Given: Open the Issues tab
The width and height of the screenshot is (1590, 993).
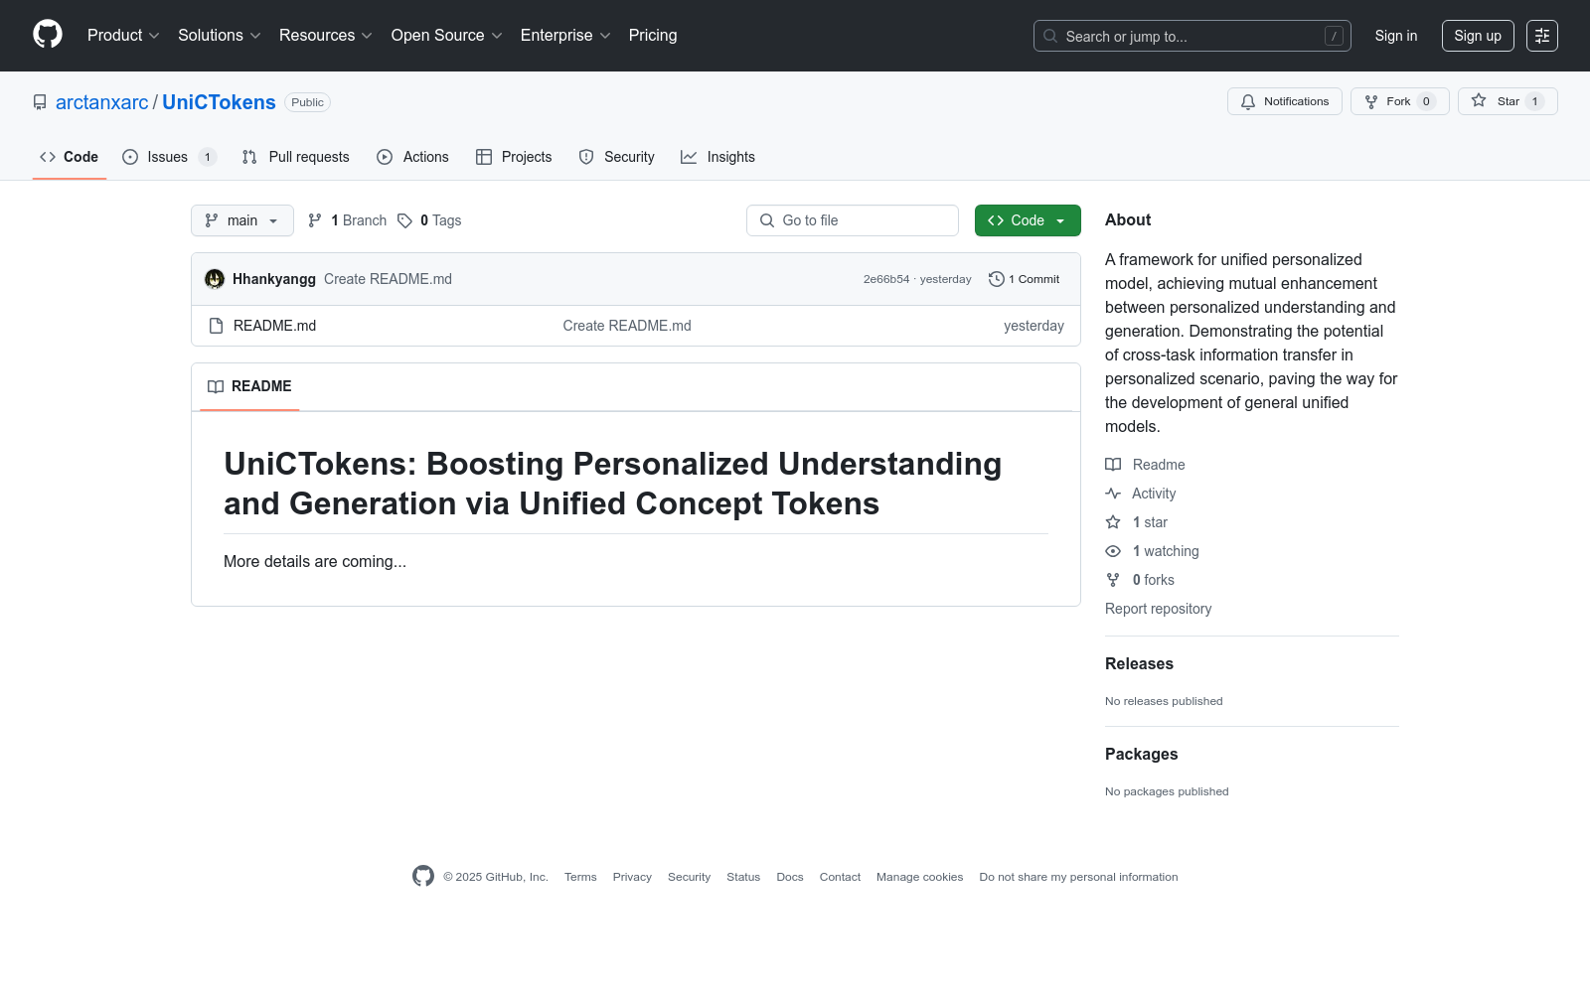Looking at the screenshot, I should [169, 157].
